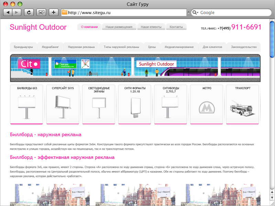Image resolution: width=275 pixels, height=206 pixels.
Task: Switch to the Наши размещения tab
Action: click(x=119, y=27)
